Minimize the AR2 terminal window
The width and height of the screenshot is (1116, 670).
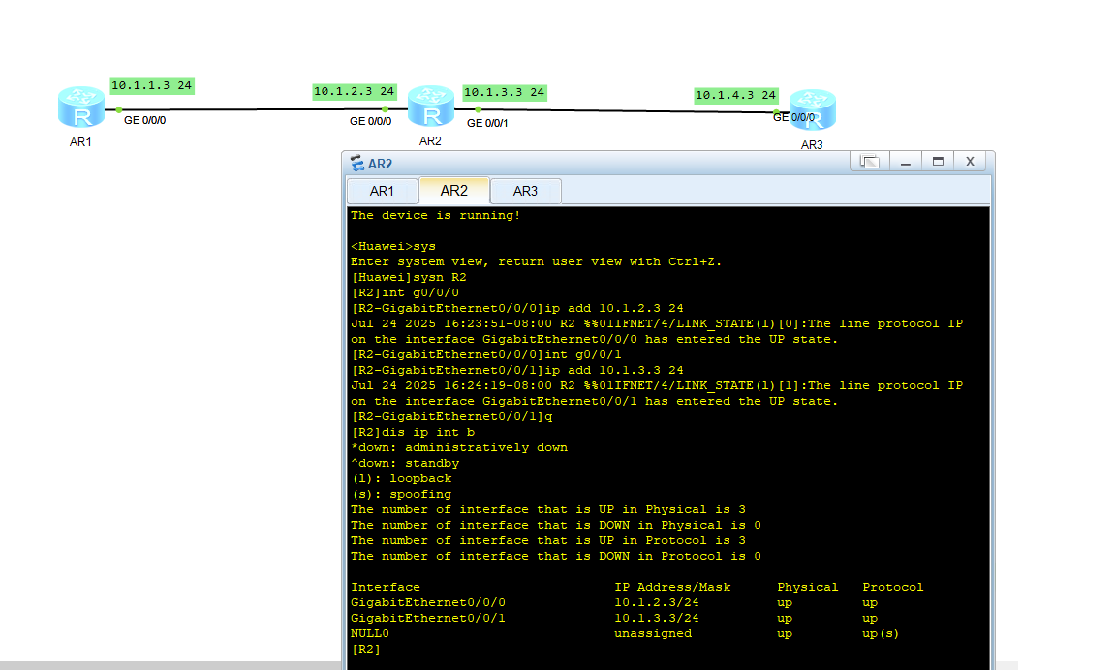tap(906, 162)
